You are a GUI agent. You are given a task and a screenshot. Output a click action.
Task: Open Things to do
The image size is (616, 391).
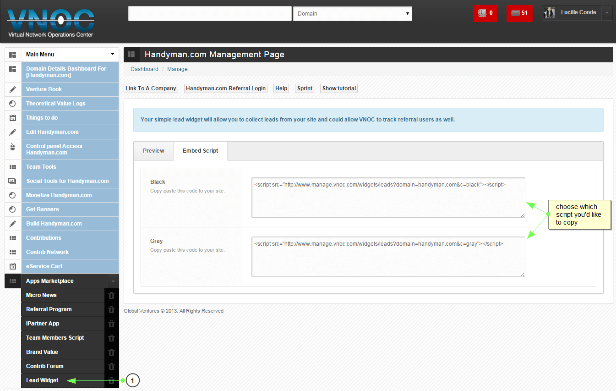tap(70, 118)
